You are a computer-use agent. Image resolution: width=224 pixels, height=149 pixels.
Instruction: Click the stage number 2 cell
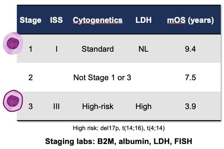click(x=30, y=77)
